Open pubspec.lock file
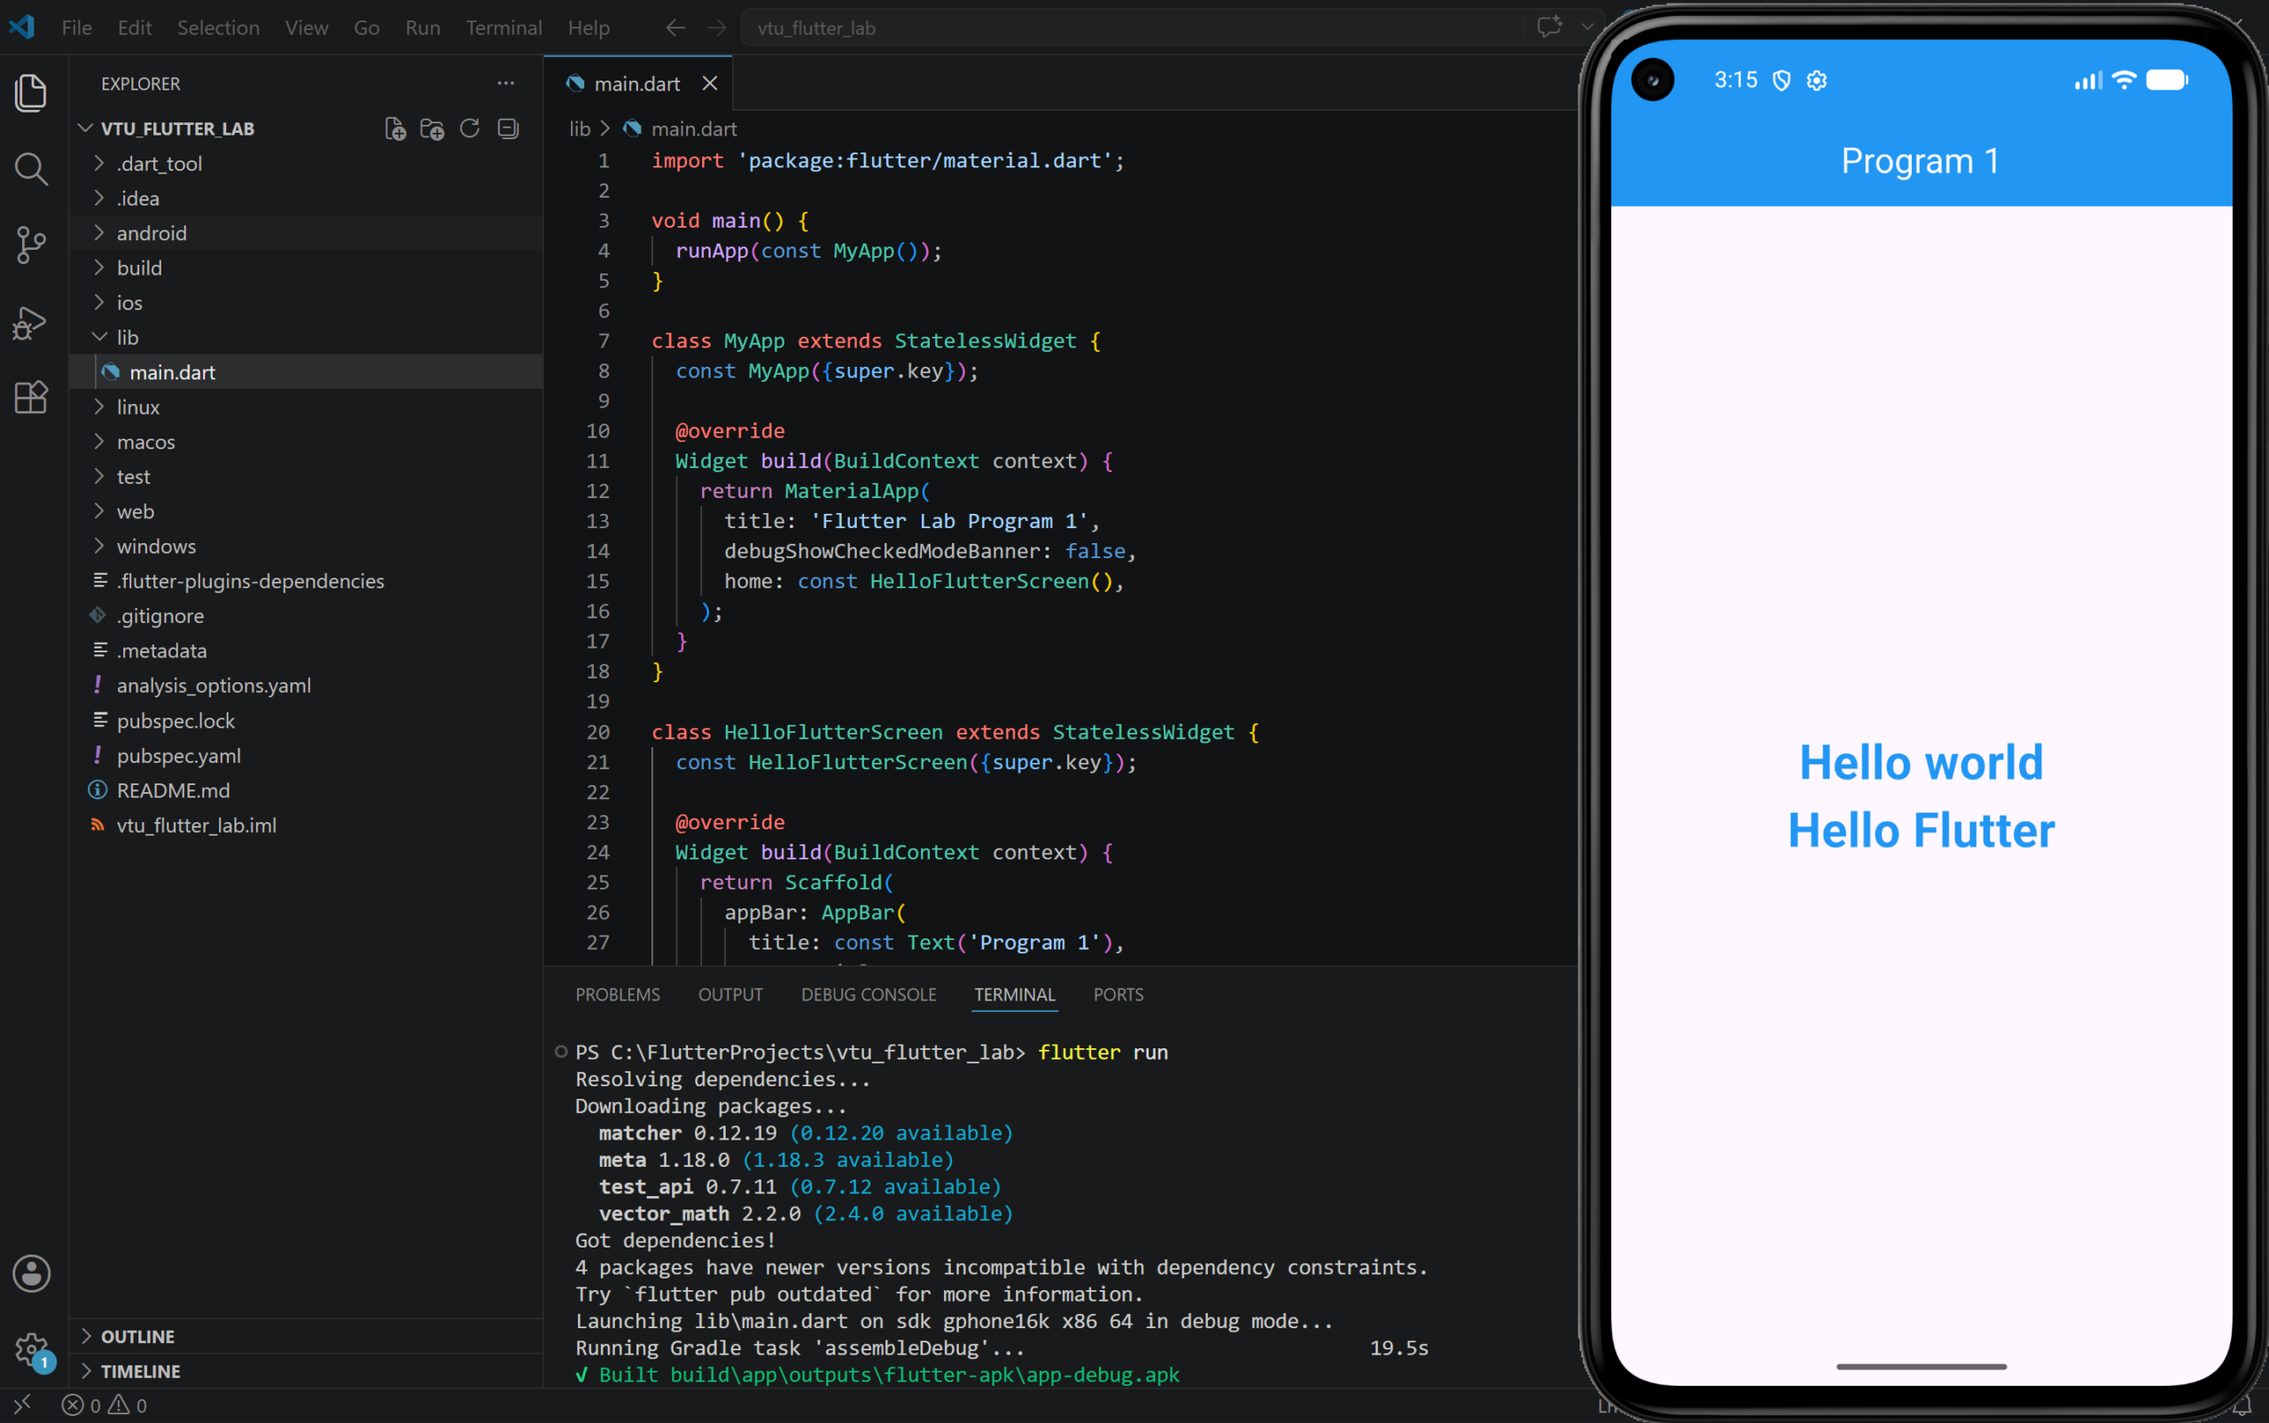 pyautogui.click(x=175, y=722)
